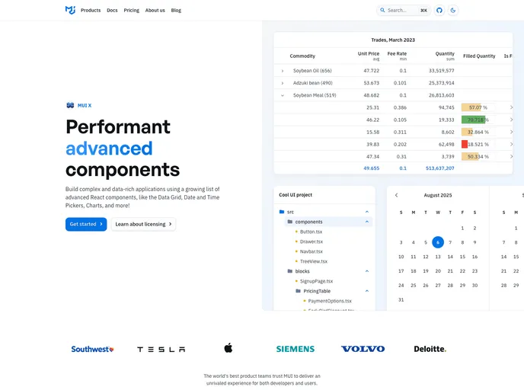Click the 32.864 % filled quantity bar

478,132
